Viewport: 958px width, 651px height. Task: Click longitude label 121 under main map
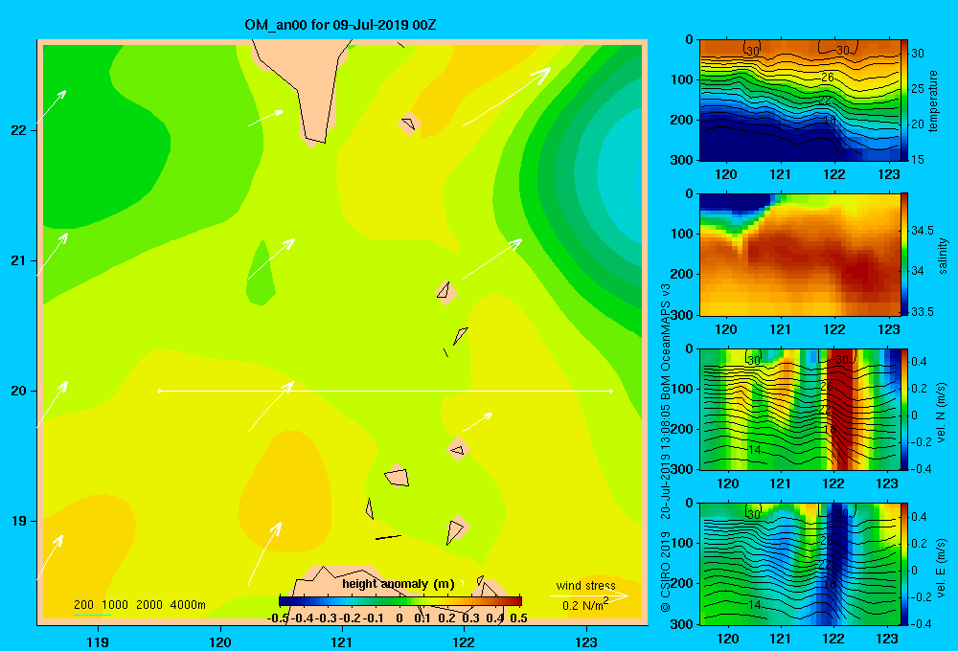[x=342, y=642]
